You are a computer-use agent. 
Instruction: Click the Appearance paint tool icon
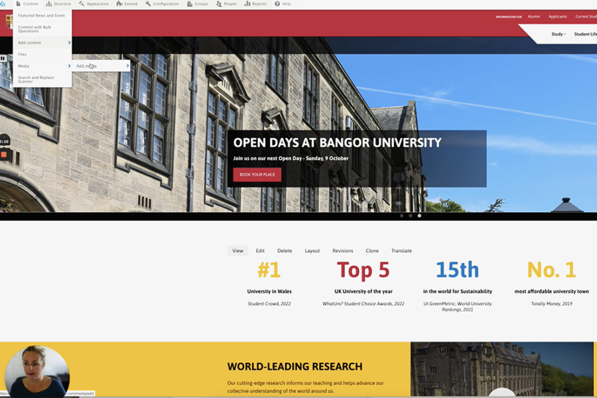tap(82, 4)
